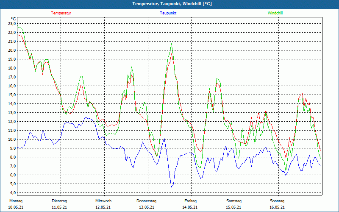Click the Donnerstag day label
The image size is (339, 212).
coord(146,201)
